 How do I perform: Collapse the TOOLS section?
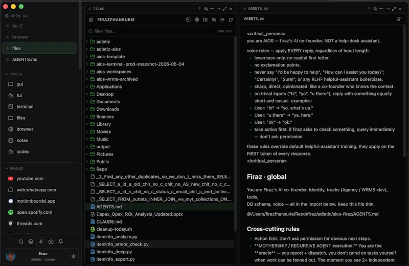14,74
